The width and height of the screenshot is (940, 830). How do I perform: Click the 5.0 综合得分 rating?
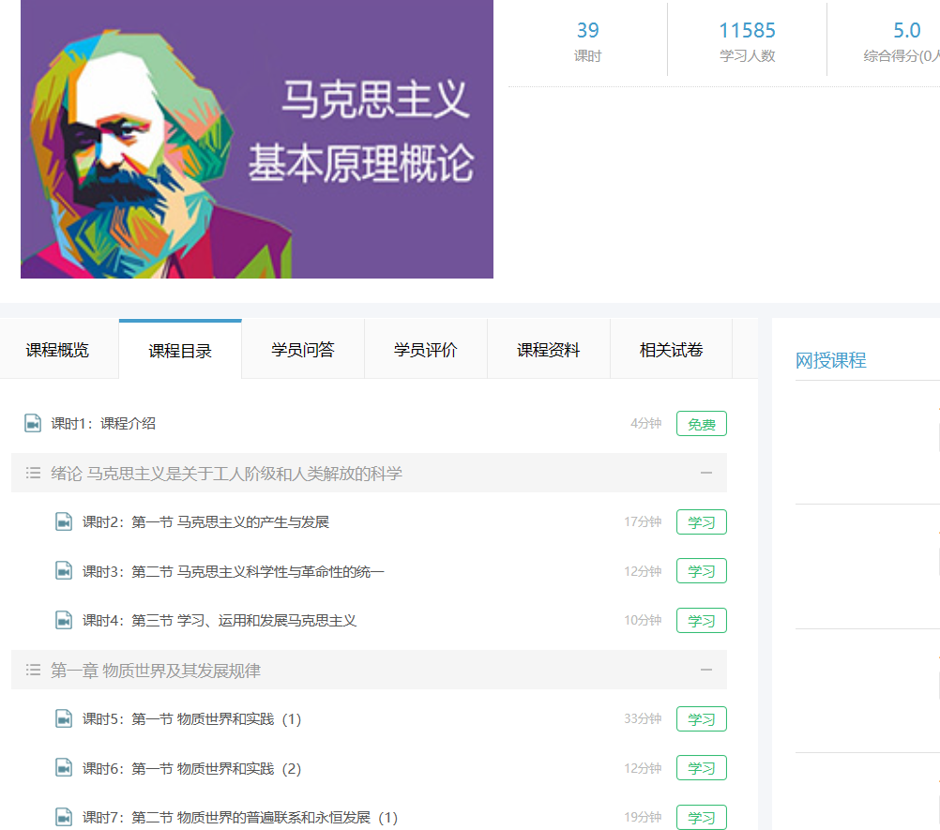(x=901, y=40)
